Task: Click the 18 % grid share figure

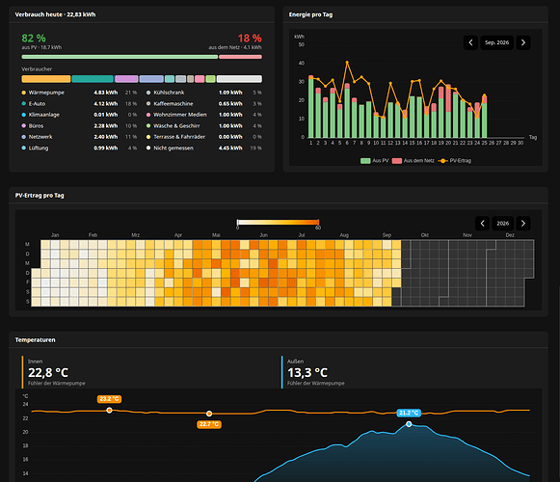Action: (250, 39)
